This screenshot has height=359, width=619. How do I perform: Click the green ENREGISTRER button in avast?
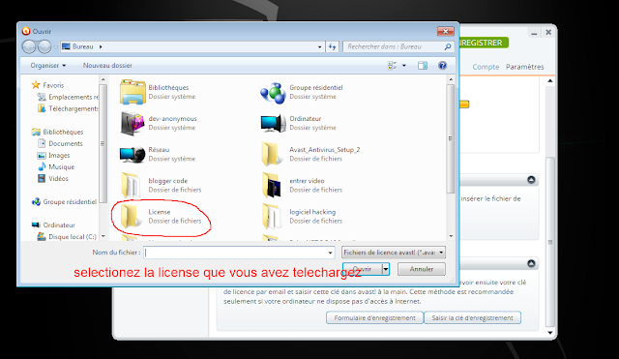point(484,43)
